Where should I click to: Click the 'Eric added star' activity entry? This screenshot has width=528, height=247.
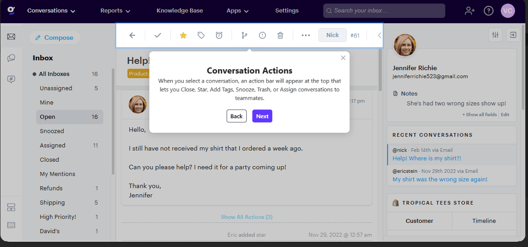(247, 234)
